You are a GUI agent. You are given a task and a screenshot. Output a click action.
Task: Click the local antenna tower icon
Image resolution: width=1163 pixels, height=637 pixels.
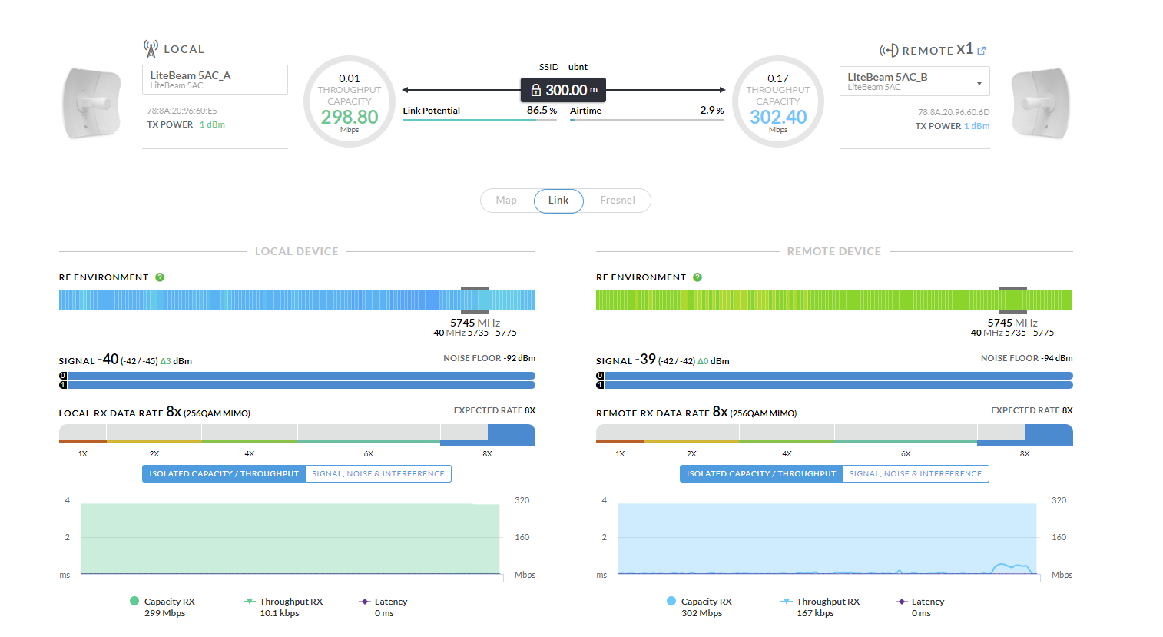pos(151,48)
